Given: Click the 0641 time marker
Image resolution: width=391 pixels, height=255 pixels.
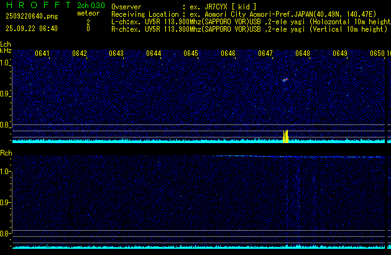Looking at the screenshot, I should click(x=42, y=53).
